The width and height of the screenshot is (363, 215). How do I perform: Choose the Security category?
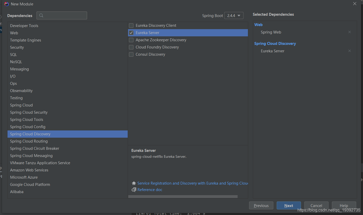pyautogui.click(x=68, y=47)
